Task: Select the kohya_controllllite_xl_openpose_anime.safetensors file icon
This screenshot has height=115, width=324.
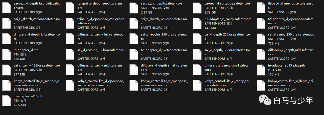Action: [134, 85]
